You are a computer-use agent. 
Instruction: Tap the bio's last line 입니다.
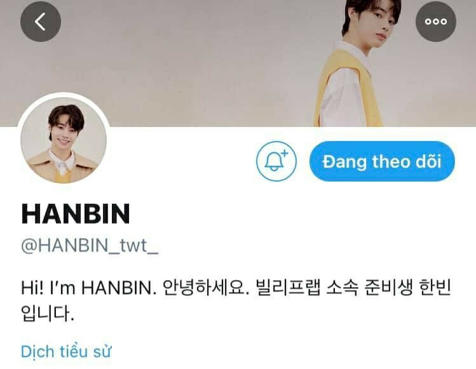48,313
